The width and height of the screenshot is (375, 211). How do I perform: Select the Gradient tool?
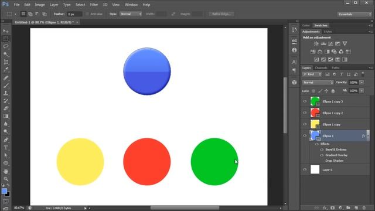point(6,116)
